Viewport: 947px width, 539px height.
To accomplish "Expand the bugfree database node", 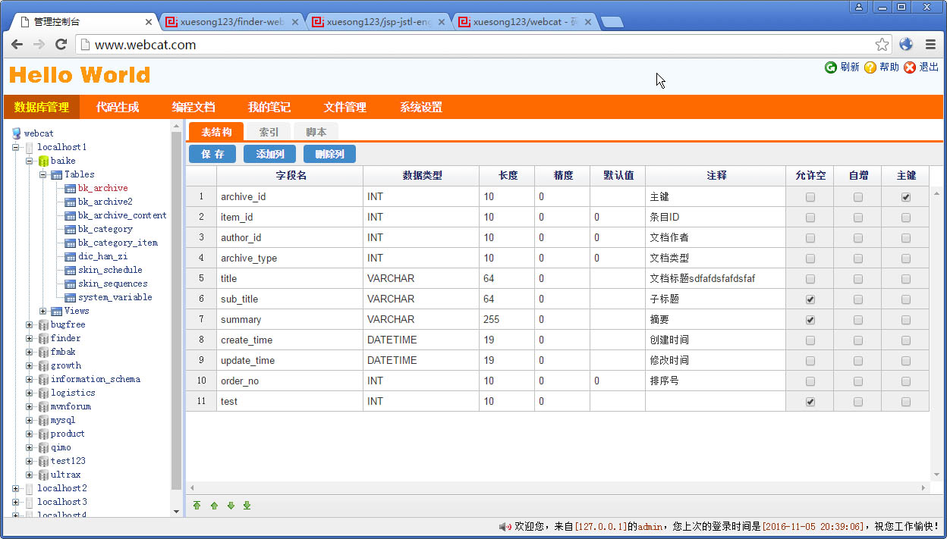I will 30,324.
